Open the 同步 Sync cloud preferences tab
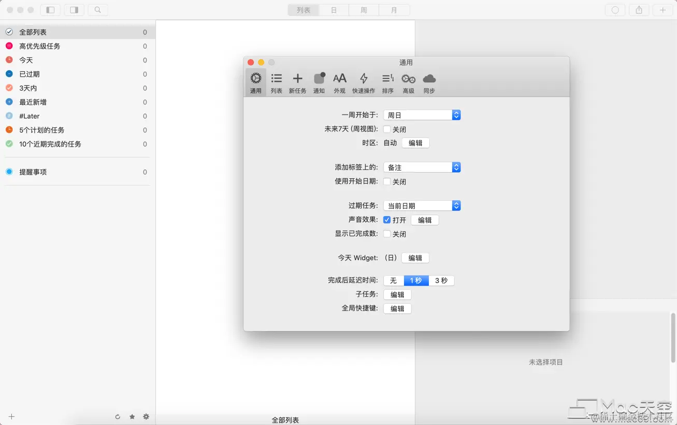 429,82
